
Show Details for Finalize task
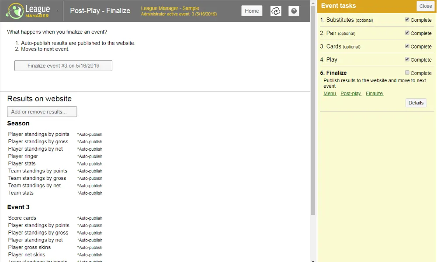pos(416,103)
